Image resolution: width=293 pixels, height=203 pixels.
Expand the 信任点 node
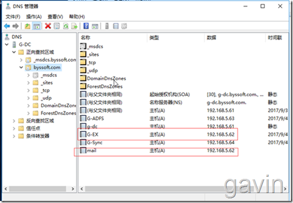tap(14, 128)
